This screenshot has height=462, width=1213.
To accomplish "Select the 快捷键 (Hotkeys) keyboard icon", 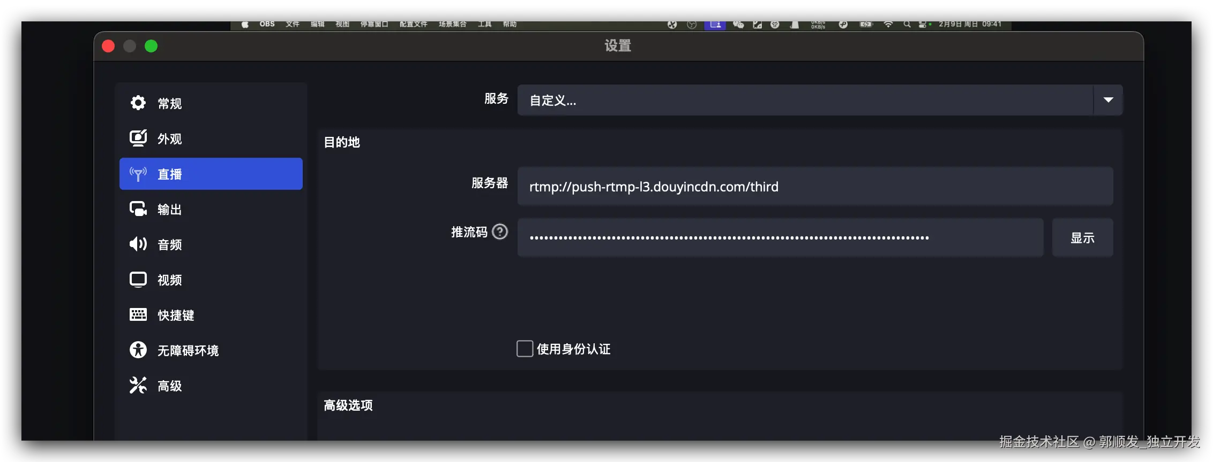I will (x=138, y=314).
